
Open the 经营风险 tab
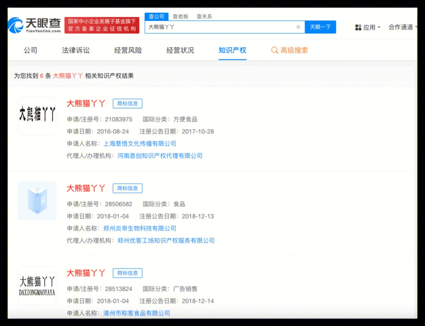[128, 50]
